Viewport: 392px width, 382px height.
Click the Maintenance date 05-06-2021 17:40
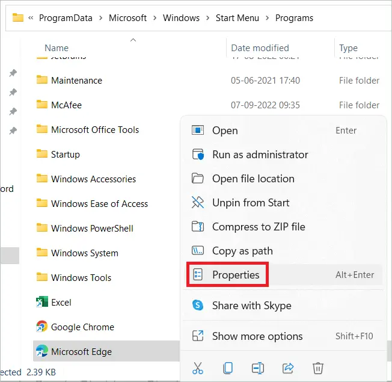[265, 80]
